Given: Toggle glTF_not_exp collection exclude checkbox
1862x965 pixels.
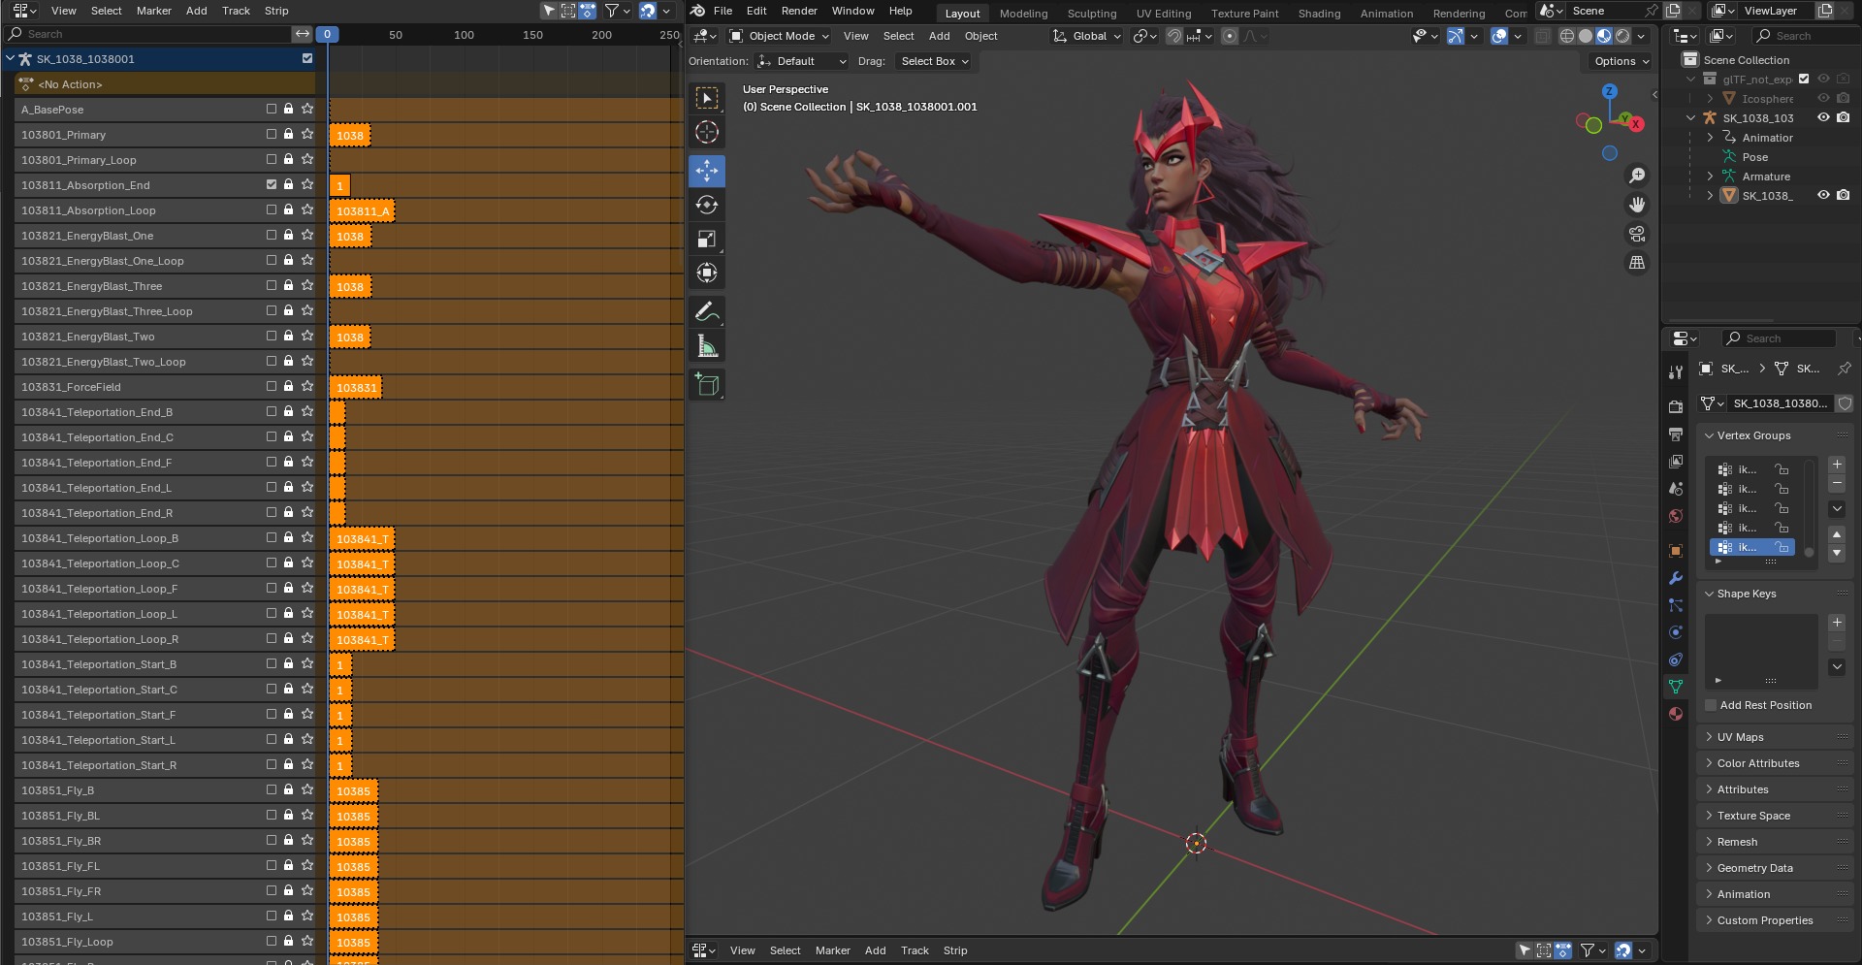Looking at the screenshot, I should click(x=1804, y=79).
